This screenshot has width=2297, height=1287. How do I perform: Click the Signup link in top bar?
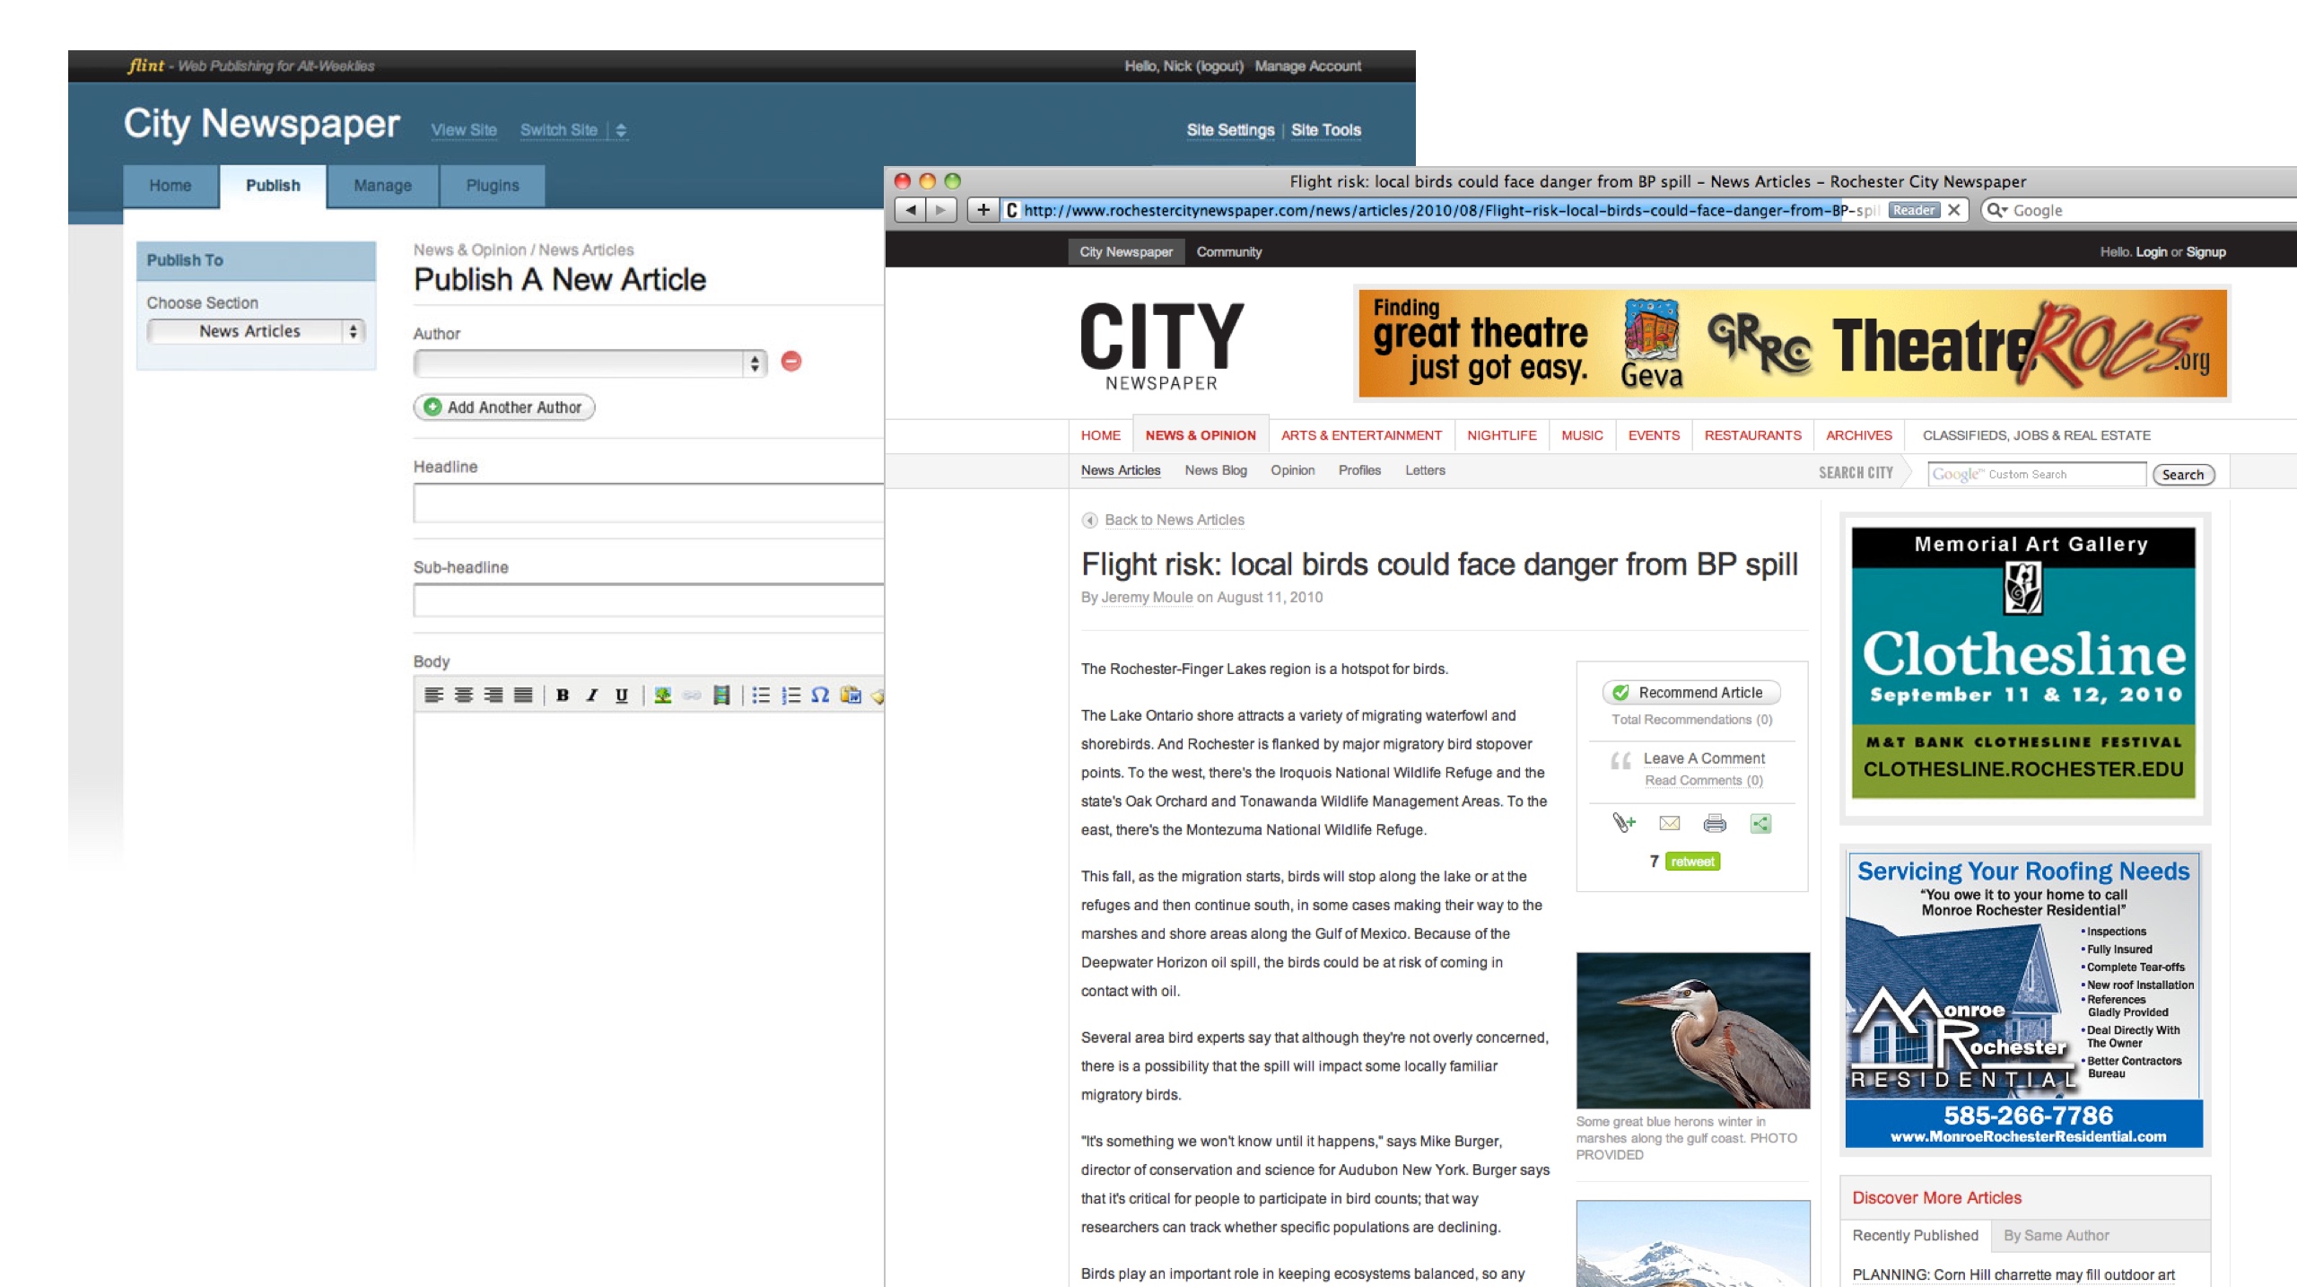pyautogui.click(x=2206, y=252)
